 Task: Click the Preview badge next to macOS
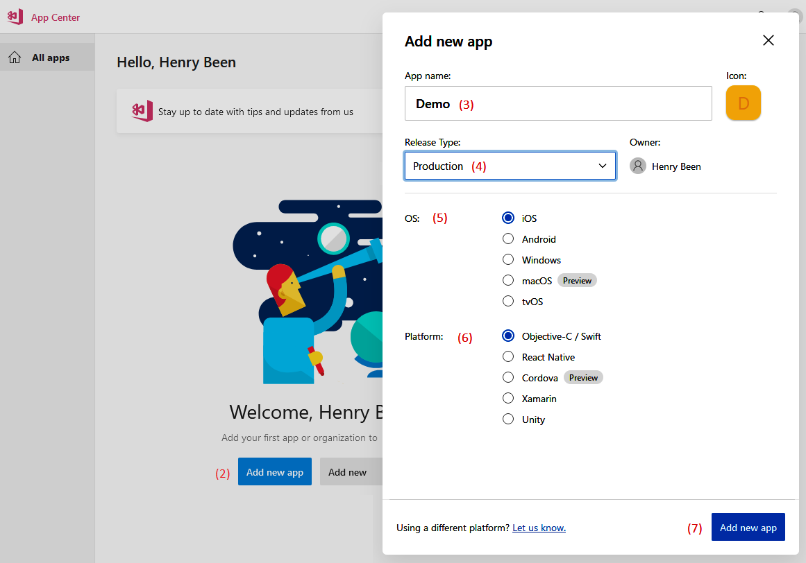pos(577,281)
